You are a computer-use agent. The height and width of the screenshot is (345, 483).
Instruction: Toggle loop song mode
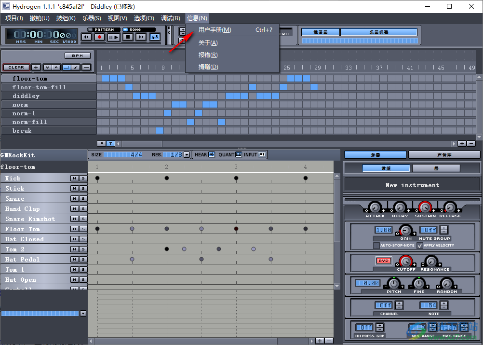click(155, 37)
